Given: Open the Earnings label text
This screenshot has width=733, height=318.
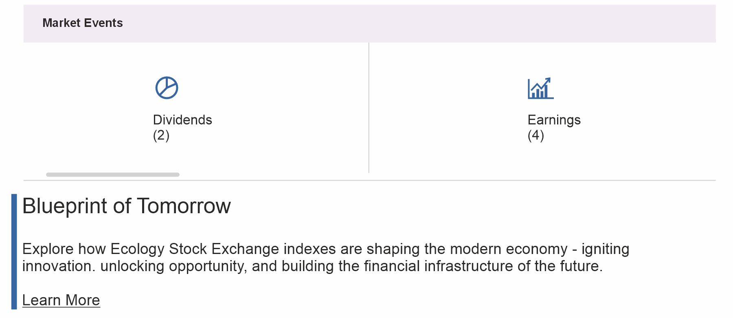Looking at the screenshot, I should pyautogui.click(x=554, y=120).
